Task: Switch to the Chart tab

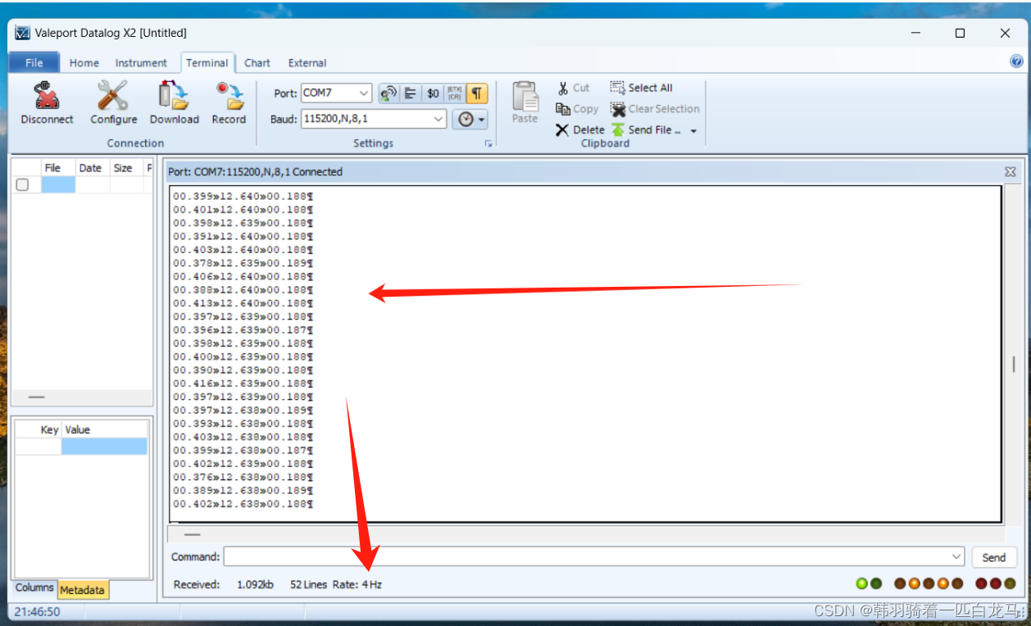Action: coord(257,62)
